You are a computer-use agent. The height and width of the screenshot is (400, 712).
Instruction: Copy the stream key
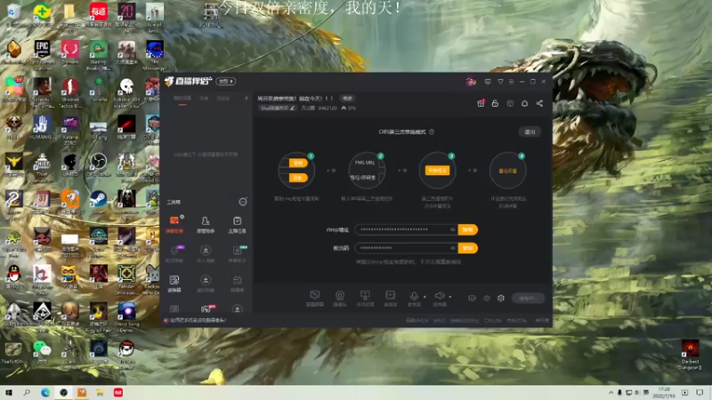coord(468,248)
